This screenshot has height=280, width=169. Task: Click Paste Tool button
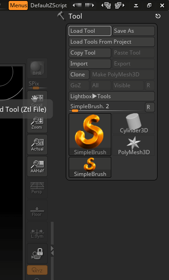[134, 53]
